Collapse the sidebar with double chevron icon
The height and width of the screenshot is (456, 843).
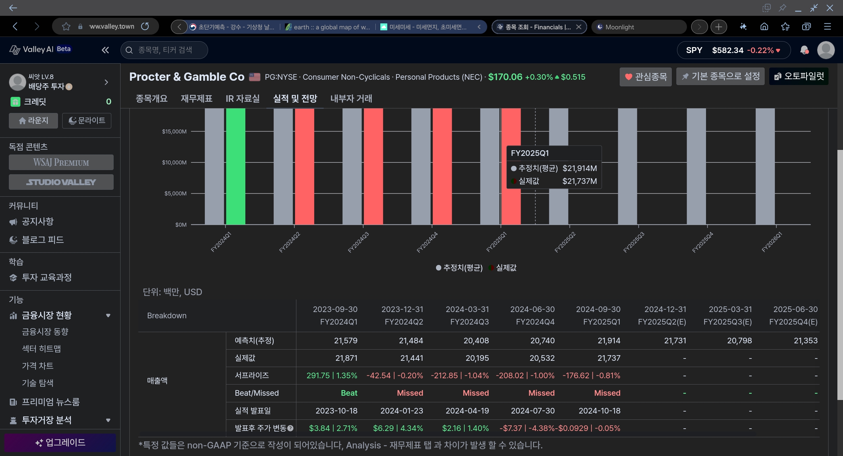[105, 50]
